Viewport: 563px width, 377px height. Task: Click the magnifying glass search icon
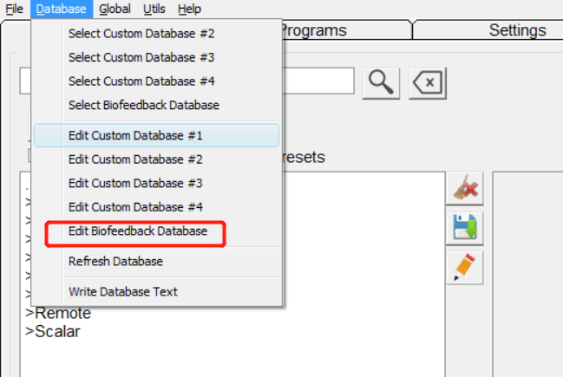(381, 83)
